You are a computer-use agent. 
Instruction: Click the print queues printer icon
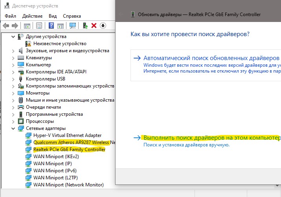point(21,107)
